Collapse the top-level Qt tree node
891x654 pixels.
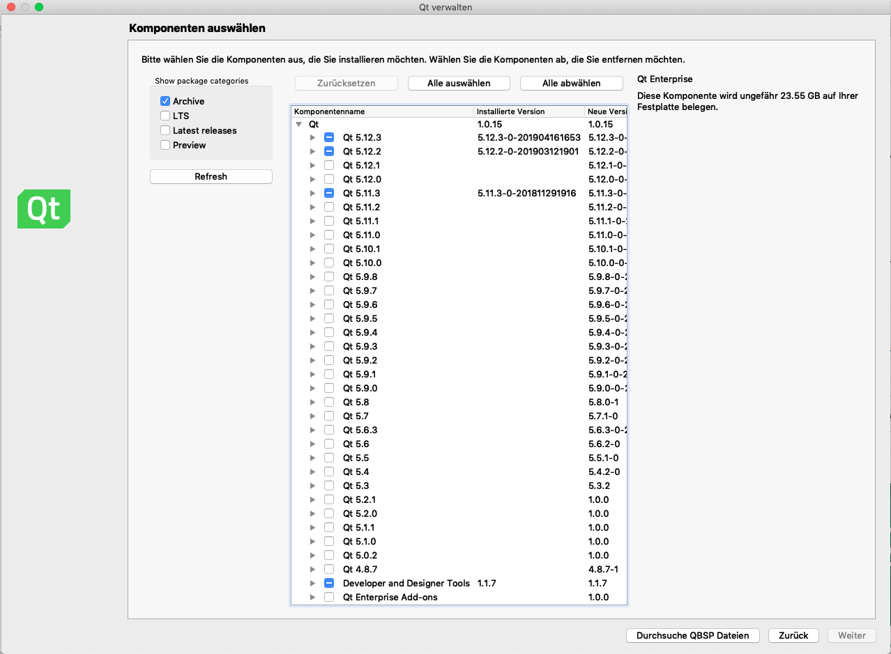pyautogui.click(x=299, y=123)
